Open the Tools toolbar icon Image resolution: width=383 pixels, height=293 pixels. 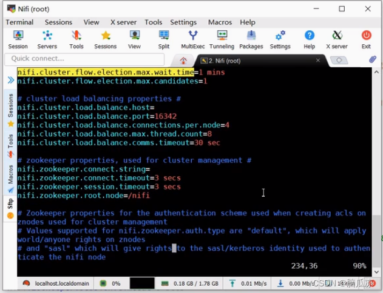76,39
